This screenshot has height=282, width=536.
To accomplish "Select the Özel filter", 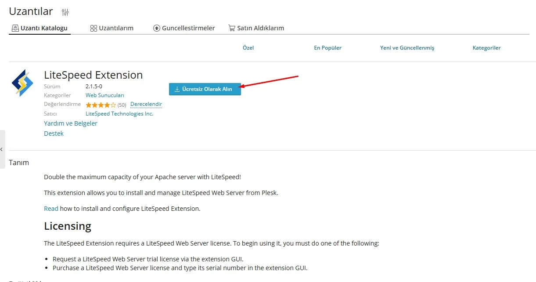I will (248, 48).
